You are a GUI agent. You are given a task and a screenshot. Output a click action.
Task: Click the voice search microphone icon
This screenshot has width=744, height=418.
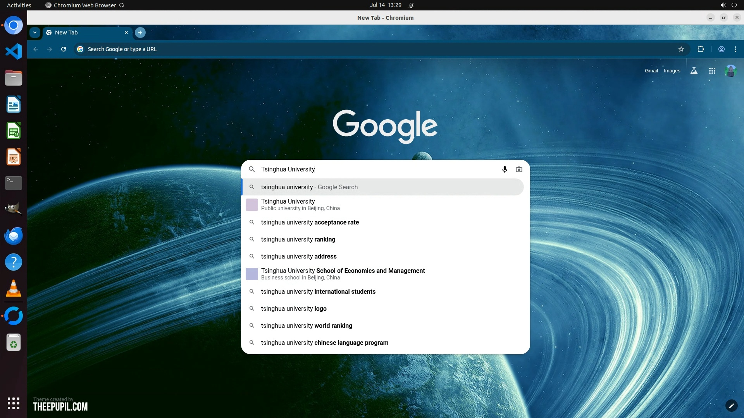[505, 169]
